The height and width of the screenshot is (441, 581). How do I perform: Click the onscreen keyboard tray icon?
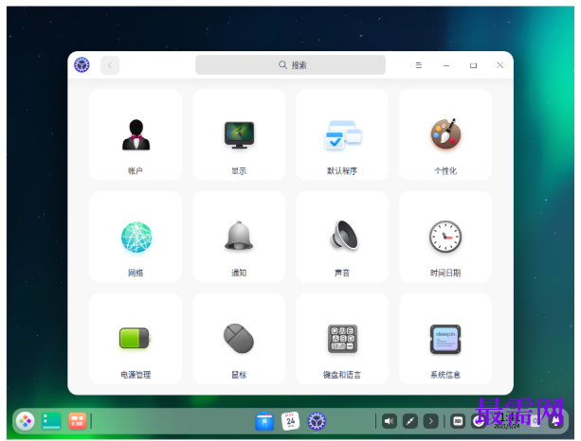[458, 421]
